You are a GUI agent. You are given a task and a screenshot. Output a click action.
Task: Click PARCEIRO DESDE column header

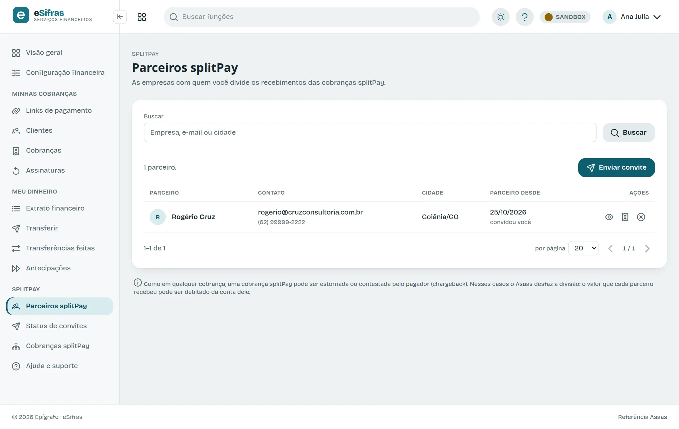click(x=515, y=193)
